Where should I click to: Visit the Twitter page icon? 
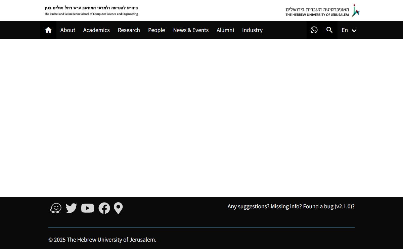point(71,208)
